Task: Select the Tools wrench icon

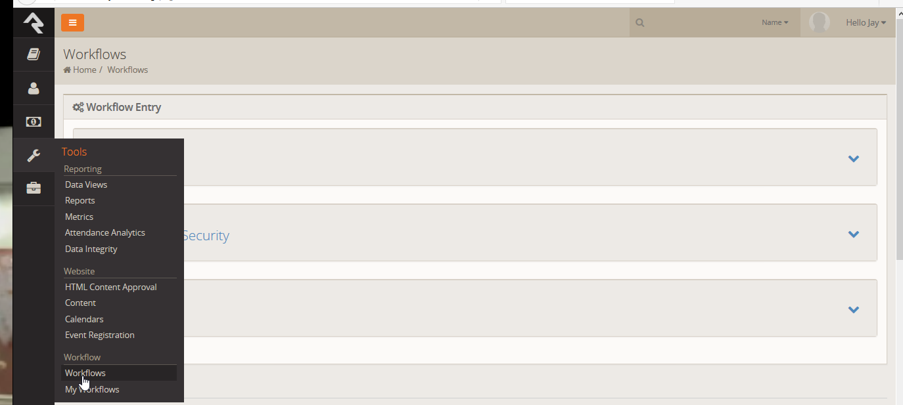Action: [34, 156]
